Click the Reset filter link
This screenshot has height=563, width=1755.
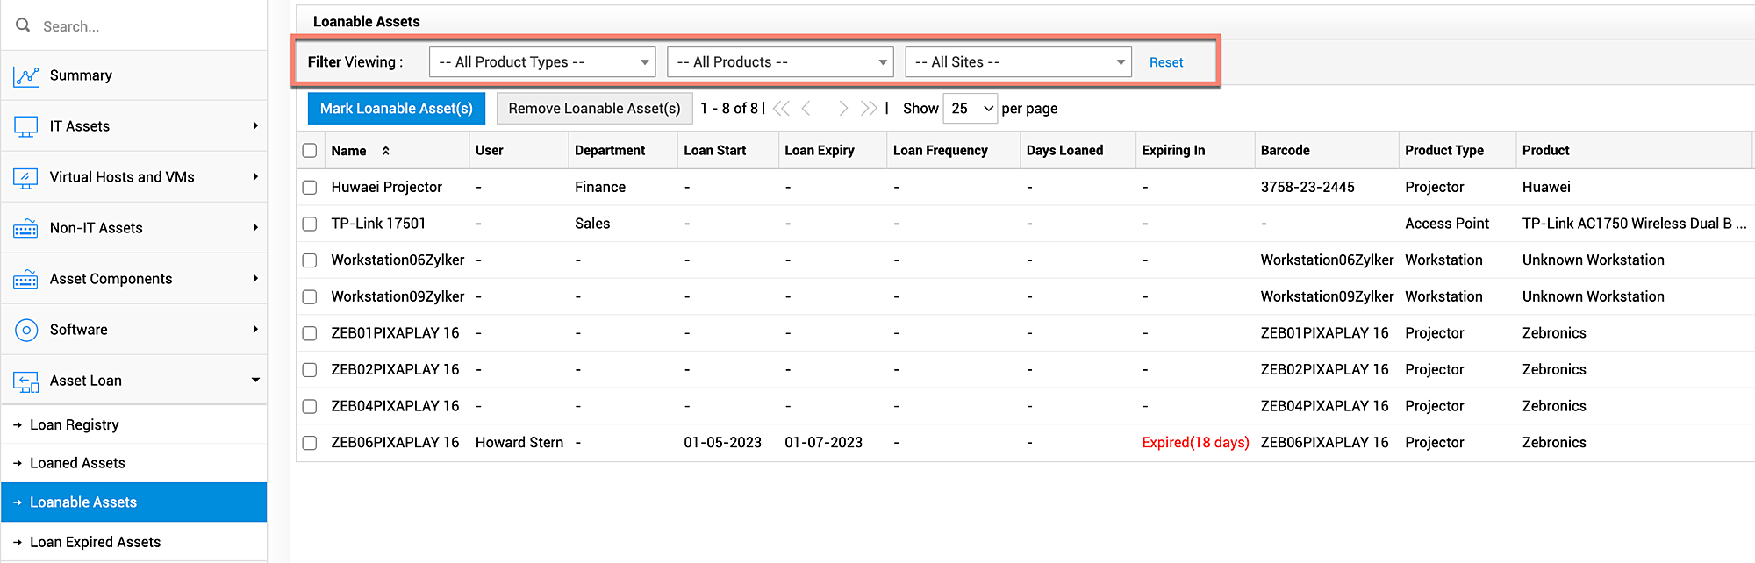[x=1166, y=62]
